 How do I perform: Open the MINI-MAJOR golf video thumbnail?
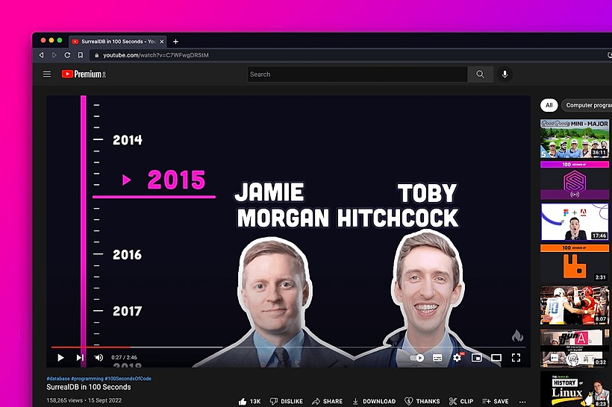[575, 139]
